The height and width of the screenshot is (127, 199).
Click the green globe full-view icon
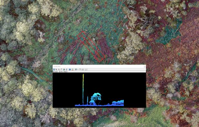tap(64, 69)
